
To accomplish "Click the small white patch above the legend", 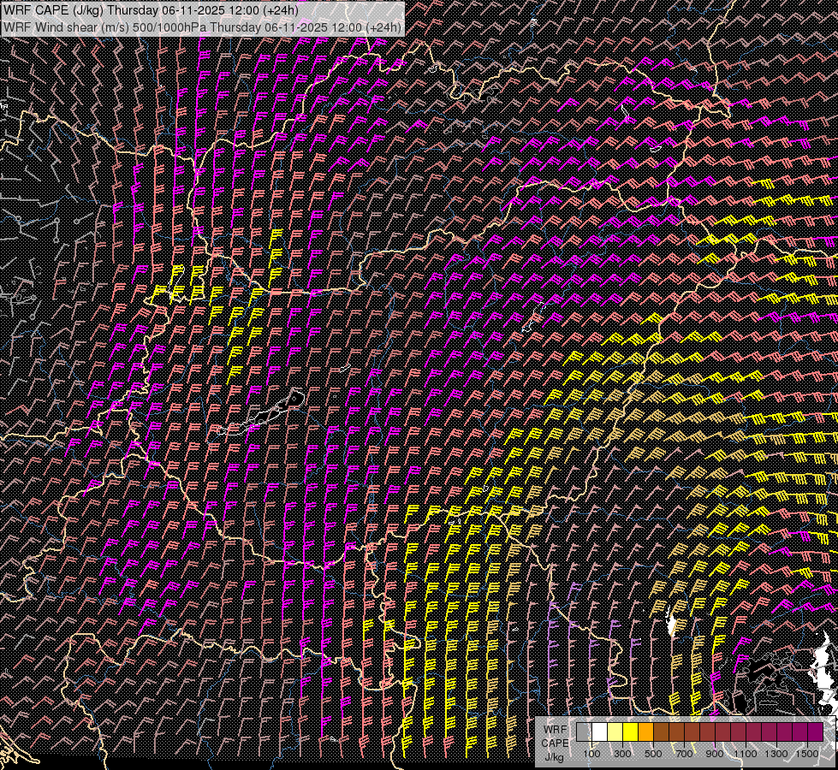I will 673,624.
